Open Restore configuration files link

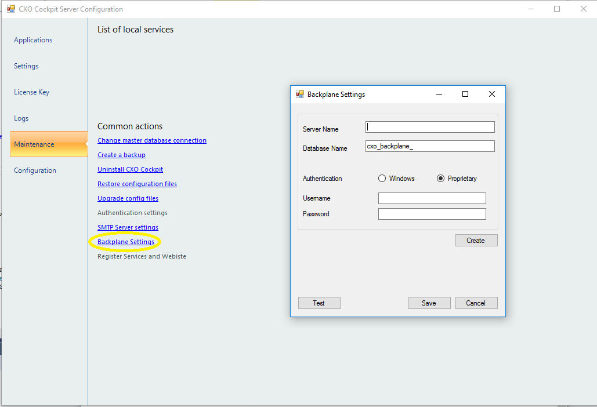[x=137, y=184]
